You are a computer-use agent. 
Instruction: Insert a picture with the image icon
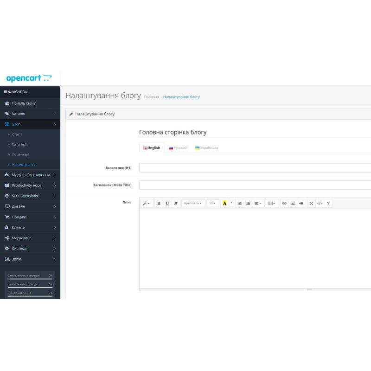coord(293,203)
